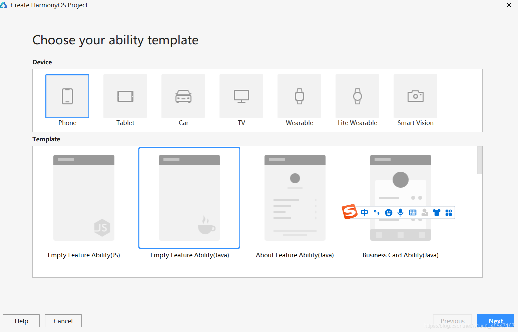
Task: Select the Empty Feature Ability(JS) template thumbnail
Action: (84, 198)
